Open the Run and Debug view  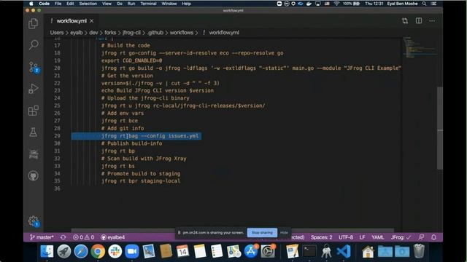(x=34, y=89)
